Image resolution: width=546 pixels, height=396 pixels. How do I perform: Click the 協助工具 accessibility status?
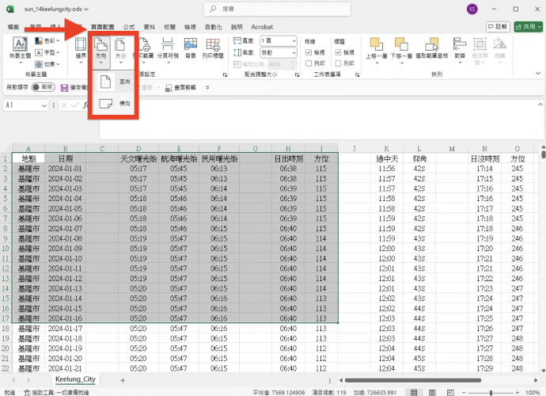56,393
